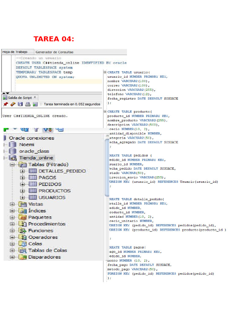235x313 pixels.
Task: Click the Tienda_online connected database icon
Action: pos(13,158)
